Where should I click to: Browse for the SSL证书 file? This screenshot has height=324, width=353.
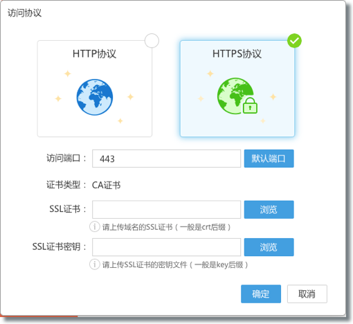click(269, 210)
